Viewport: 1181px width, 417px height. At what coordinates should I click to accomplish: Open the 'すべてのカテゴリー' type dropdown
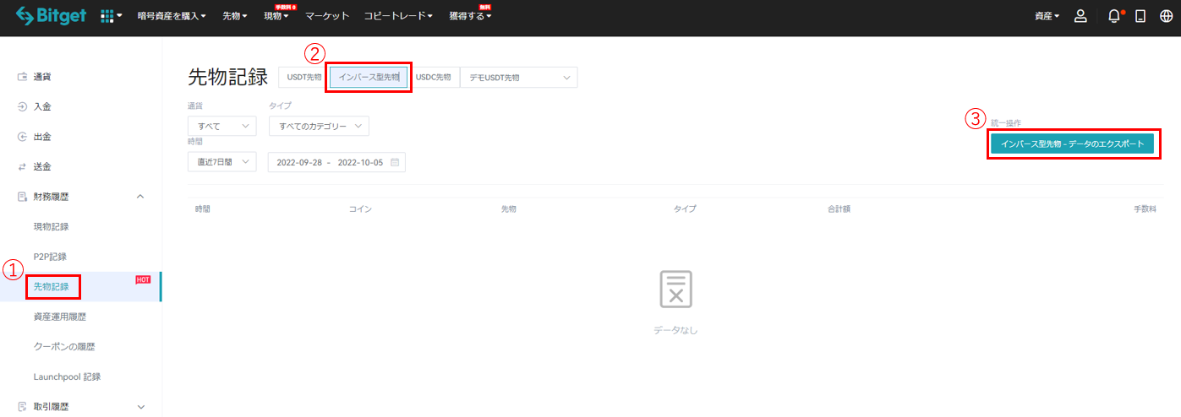coord(319,126)
